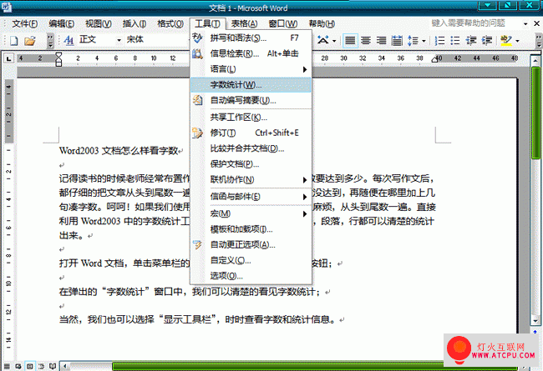Viewport: 543px width, 371px height.
Task: Click the vertical scrollbar down arrow
Action: [535, 322]
